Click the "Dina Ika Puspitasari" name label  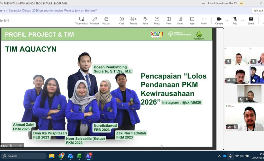50,133
